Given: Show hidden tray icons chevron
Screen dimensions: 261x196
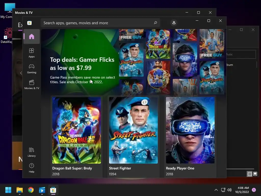Looking at the screenshot, I should pos(216,190).
